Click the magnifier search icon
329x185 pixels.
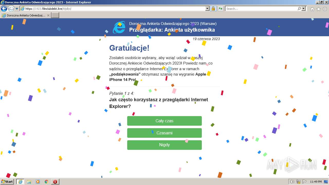(x=299, y=9)
